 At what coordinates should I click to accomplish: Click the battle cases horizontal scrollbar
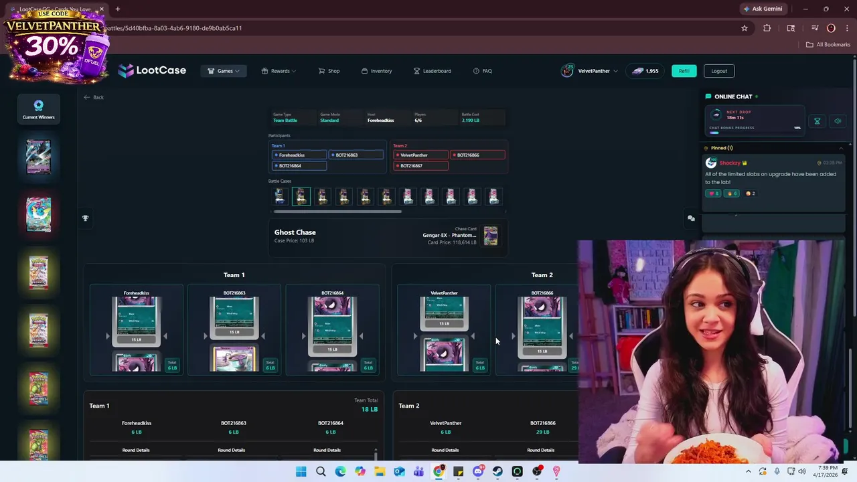coord(338,212)
